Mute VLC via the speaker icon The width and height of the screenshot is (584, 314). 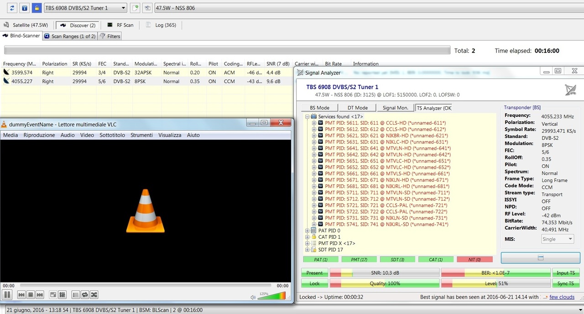tap(253, 297)
